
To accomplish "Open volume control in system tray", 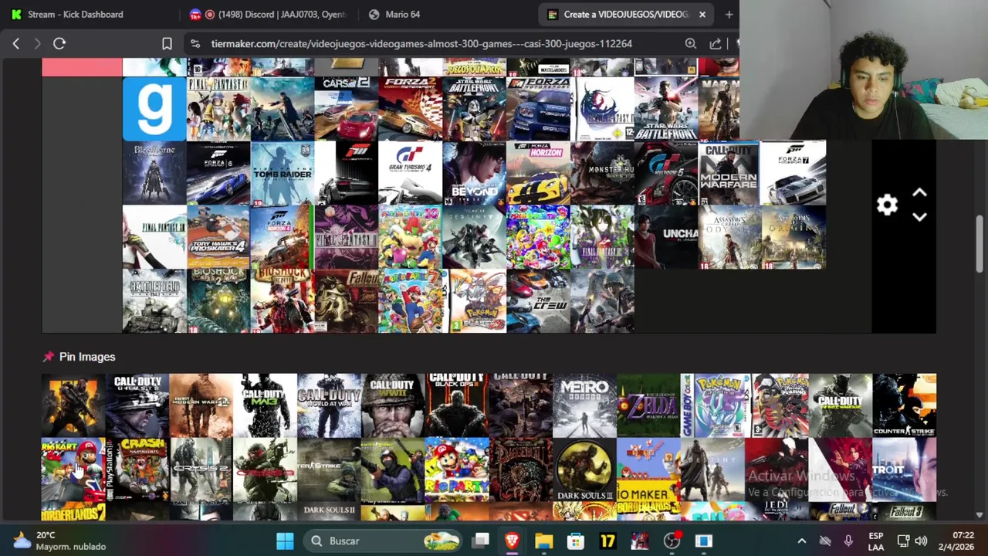I will 921,541.
